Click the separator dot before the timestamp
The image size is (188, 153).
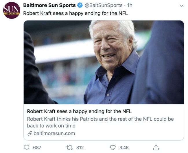pyautogui.click(x=125, y=5)
